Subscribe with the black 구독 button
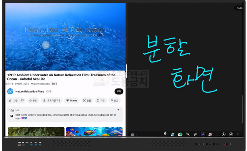The height and width of the screenshot is (151, 247). [119, 91]
